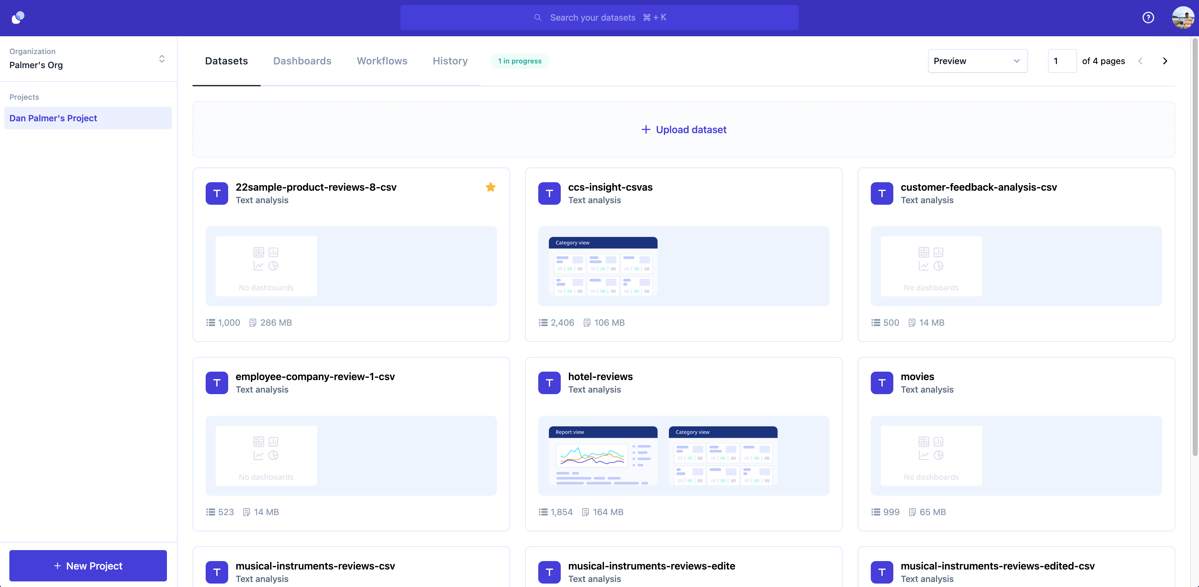Click the T icon of ccs-insight-csvas
Screen dimensions: 1199x587
(x=549, y=193)
